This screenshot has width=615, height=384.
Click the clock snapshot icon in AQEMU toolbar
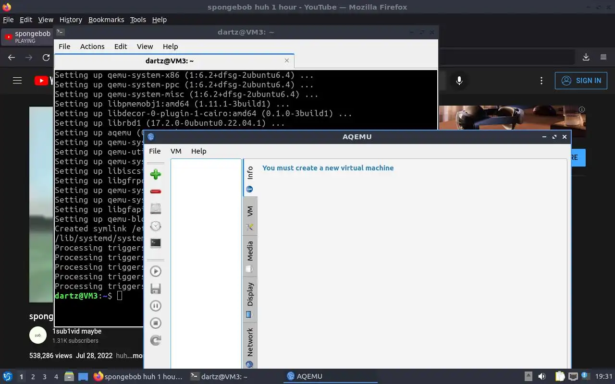pyautogui.click(x=155, y=226)
